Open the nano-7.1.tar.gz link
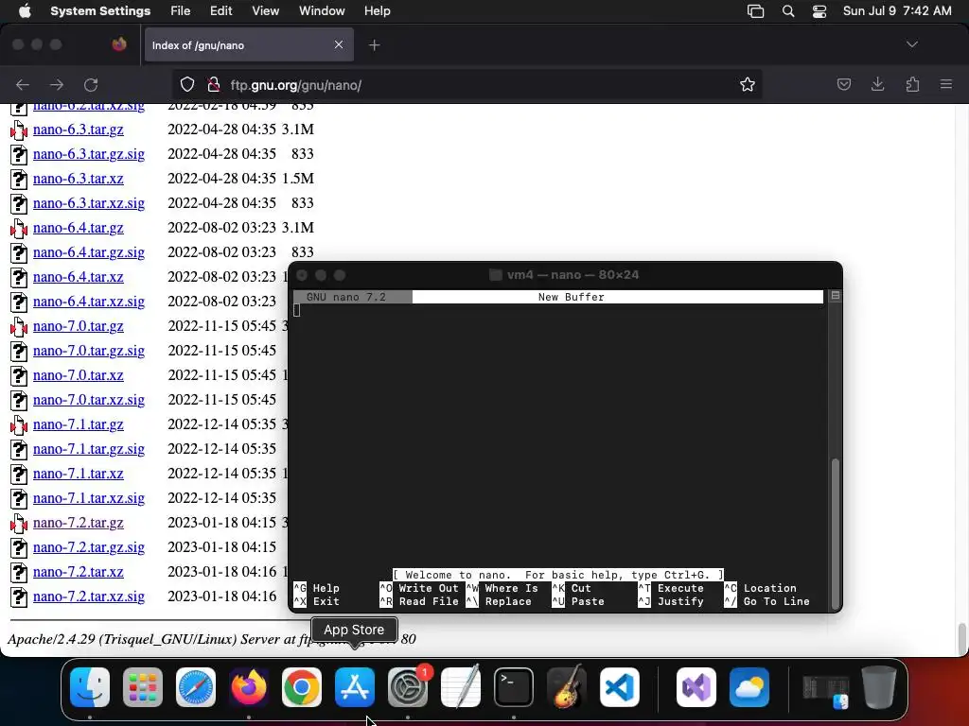Screen dimensions: 969x726 click(79, 424)
